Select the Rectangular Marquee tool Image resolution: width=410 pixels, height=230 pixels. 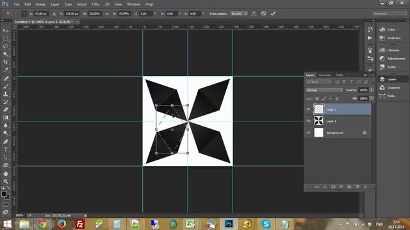(6, 38)
